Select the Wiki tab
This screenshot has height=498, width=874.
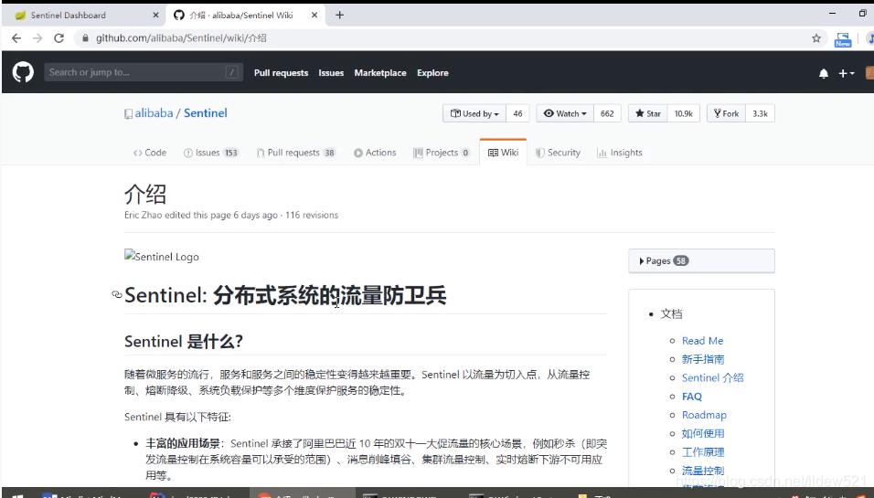click(x=503, y=153)
